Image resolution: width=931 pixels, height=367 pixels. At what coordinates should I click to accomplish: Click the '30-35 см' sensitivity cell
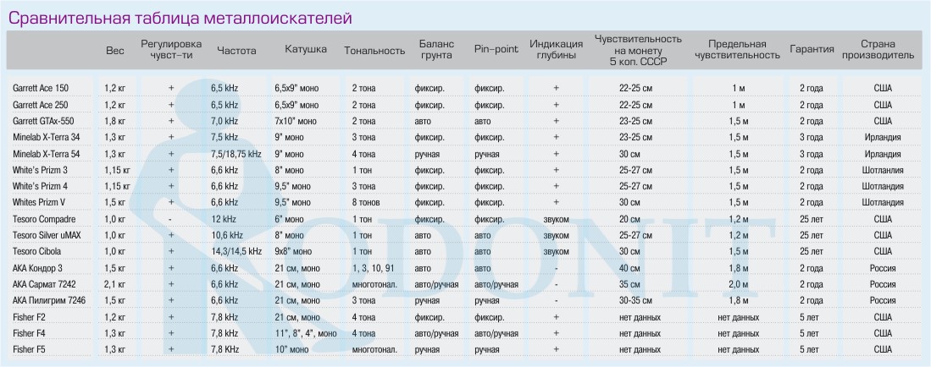(x=636, y=300)
